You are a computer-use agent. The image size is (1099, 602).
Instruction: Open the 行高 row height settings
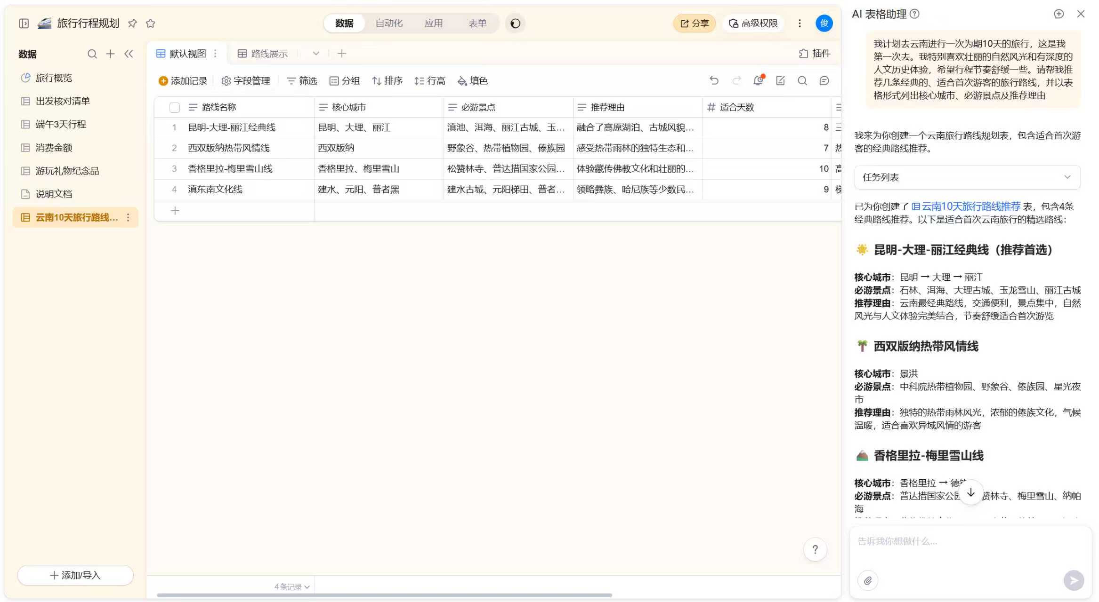point(430,80)
